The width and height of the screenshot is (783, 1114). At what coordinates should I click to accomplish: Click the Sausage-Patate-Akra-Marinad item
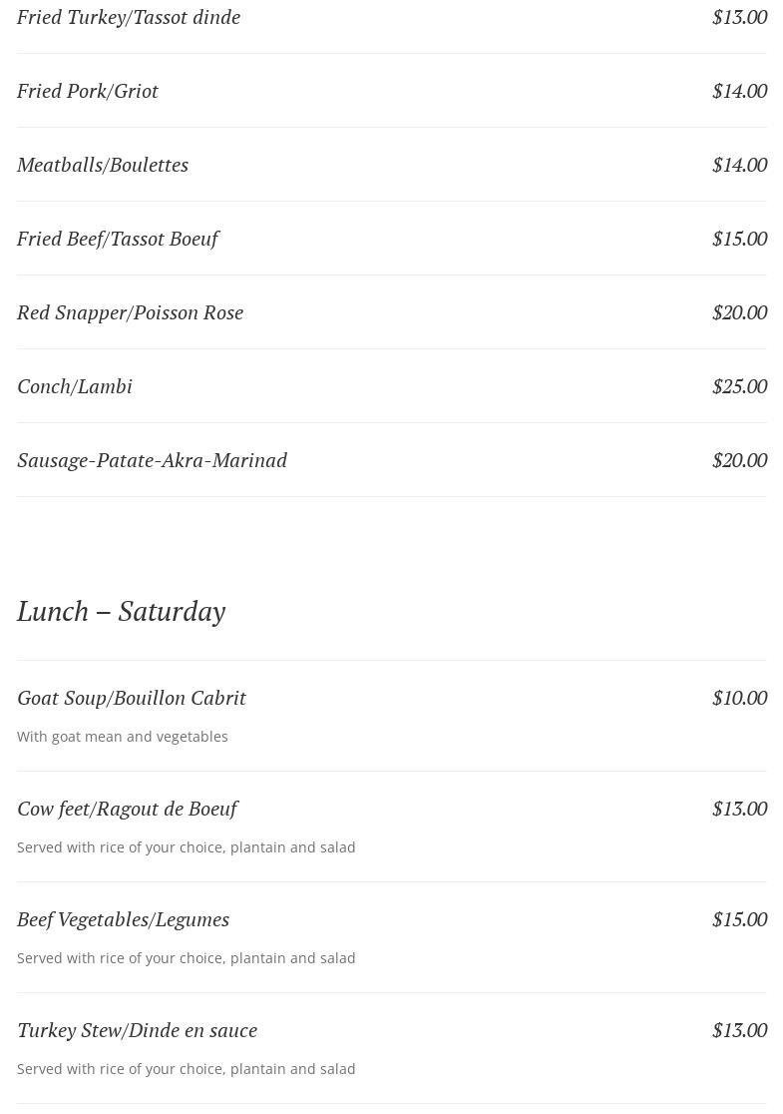point(152,460)
